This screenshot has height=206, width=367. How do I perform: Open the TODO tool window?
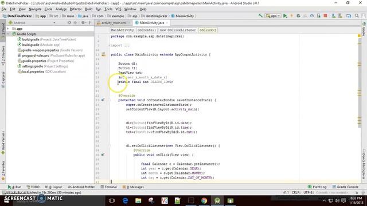pyautogui.click(x=33, y=187)
